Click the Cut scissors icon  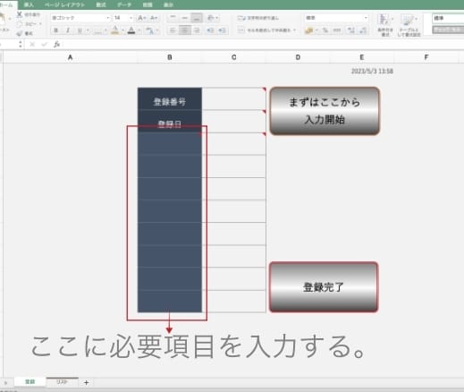[x=20, y=14]
